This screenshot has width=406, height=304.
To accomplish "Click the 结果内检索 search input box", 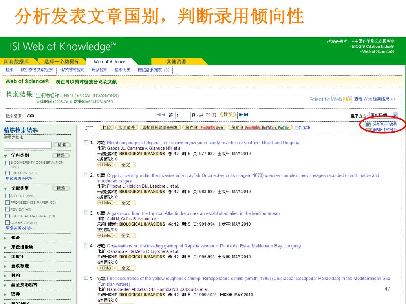I will tap(27, 145).
